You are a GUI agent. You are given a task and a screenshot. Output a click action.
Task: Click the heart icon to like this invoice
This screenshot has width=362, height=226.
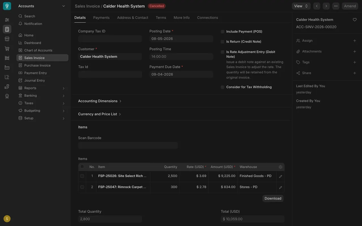[355, 20]
